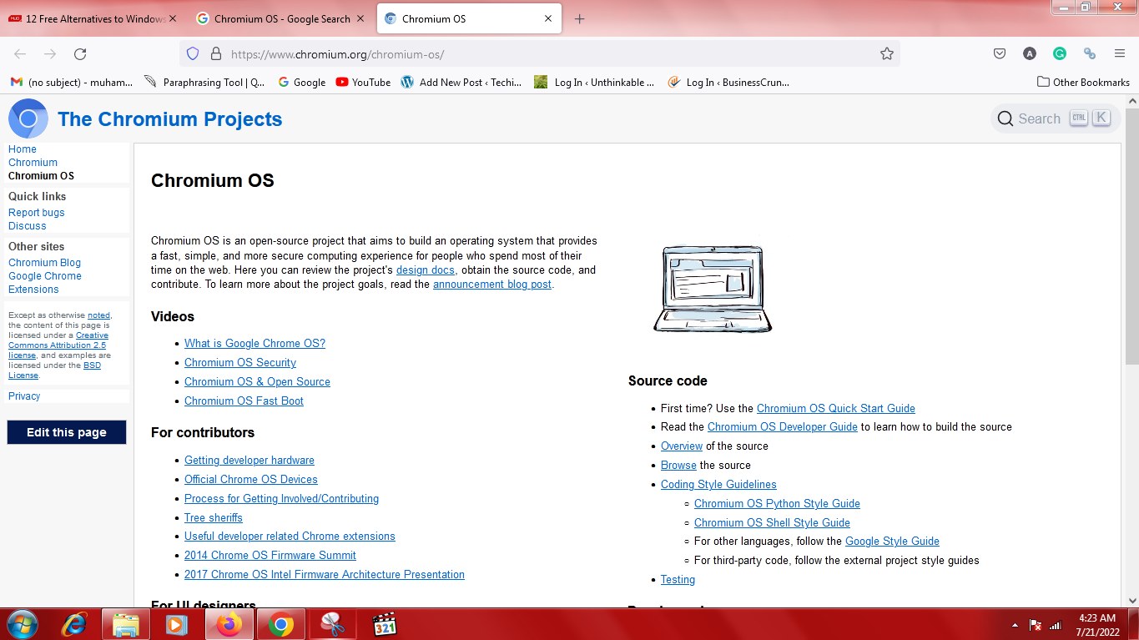Open Chromium OS Quick Start Guide link

point(836,409)
